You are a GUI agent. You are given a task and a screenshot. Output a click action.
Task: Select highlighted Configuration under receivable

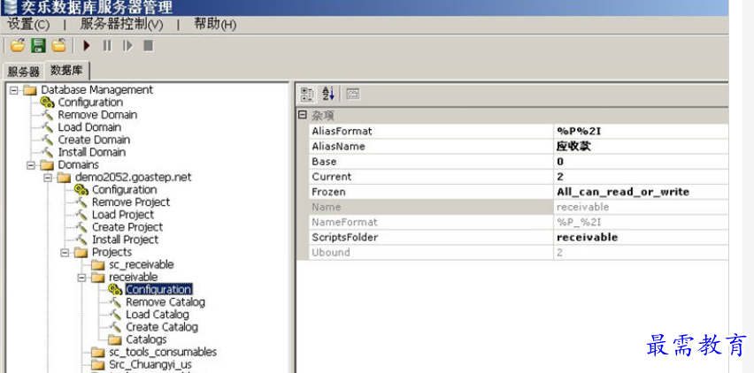tap(158, 289)
